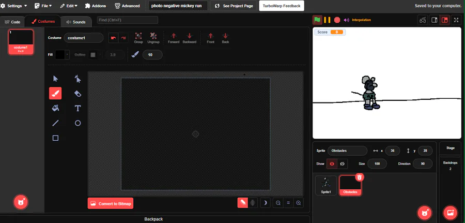Image resolution: width=465 pixels, height=223 pixels.
Task: Redo the costume edit
Action: coord(123,38)
